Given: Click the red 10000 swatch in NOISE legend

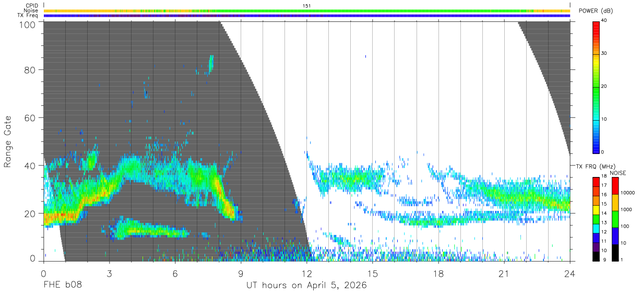Looking at the screenshot, I should (614, 186).
